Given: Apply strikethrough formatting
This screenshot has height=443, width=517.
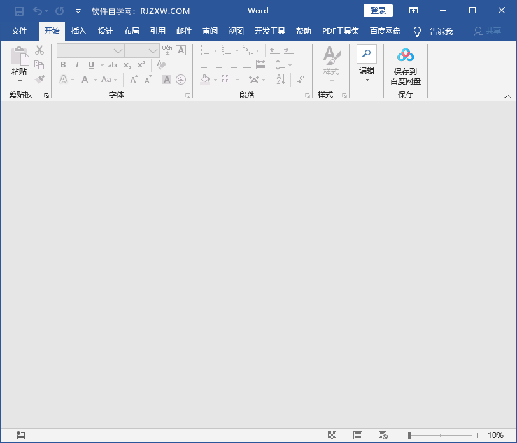Looking at the screenshot, I should pyautogui.click(x=115, y=64).
